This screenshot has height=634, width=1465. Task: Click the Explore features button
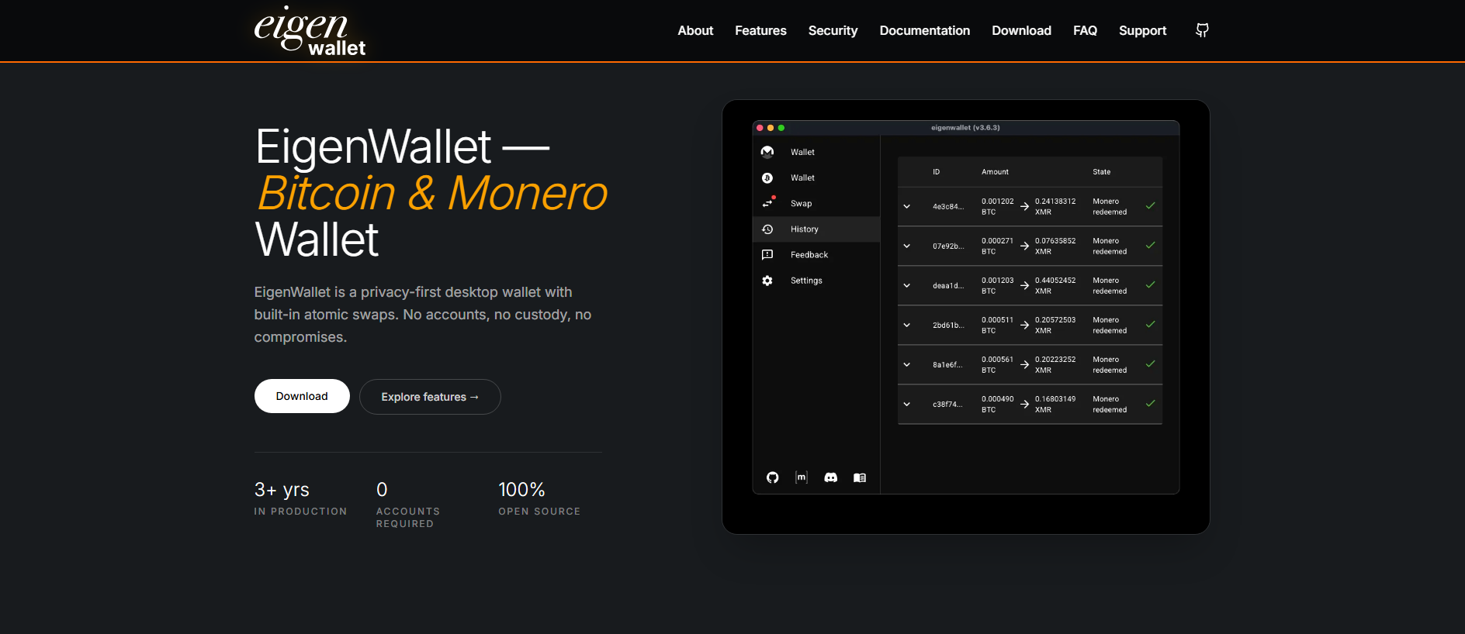click(430, 397)
